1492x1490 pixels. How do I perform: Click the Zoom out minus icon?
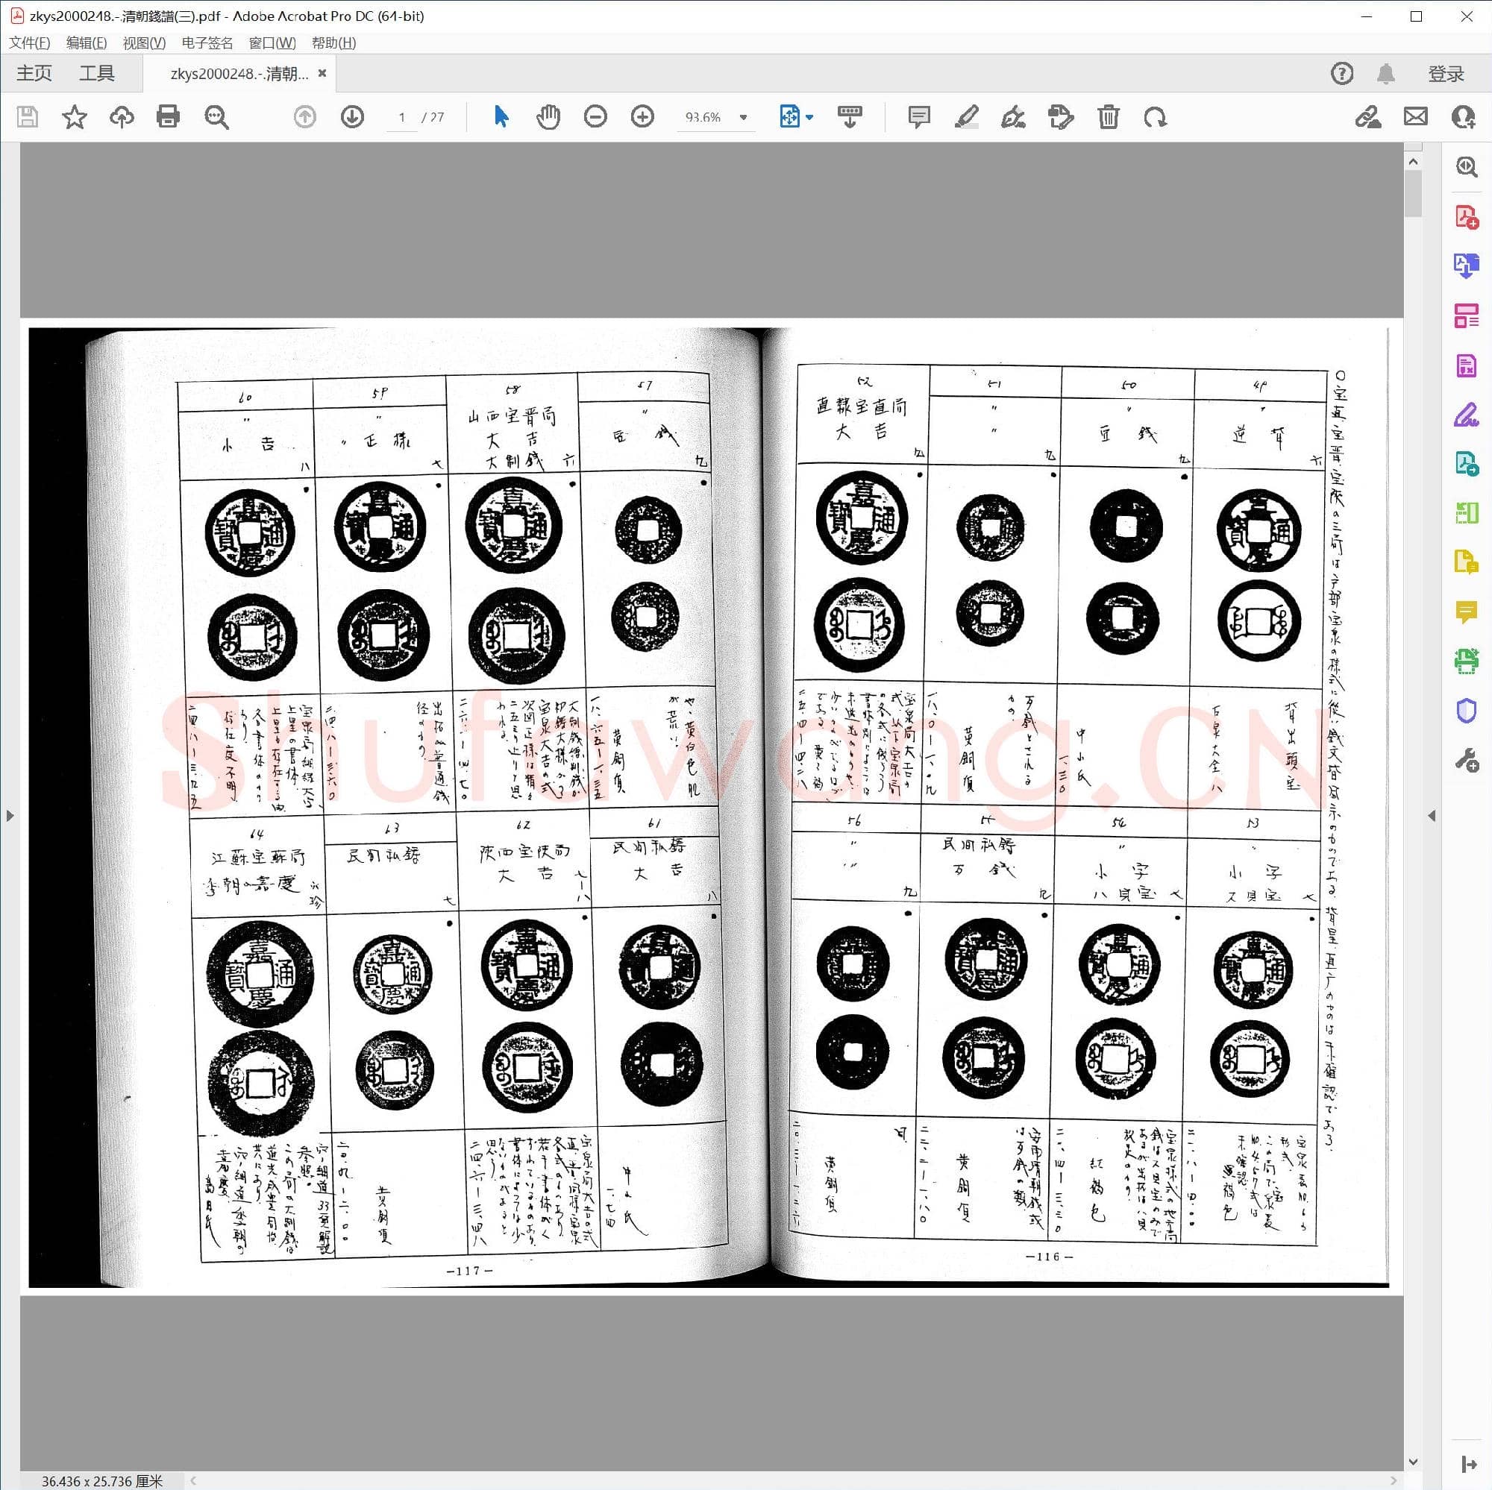coord(595,116)
